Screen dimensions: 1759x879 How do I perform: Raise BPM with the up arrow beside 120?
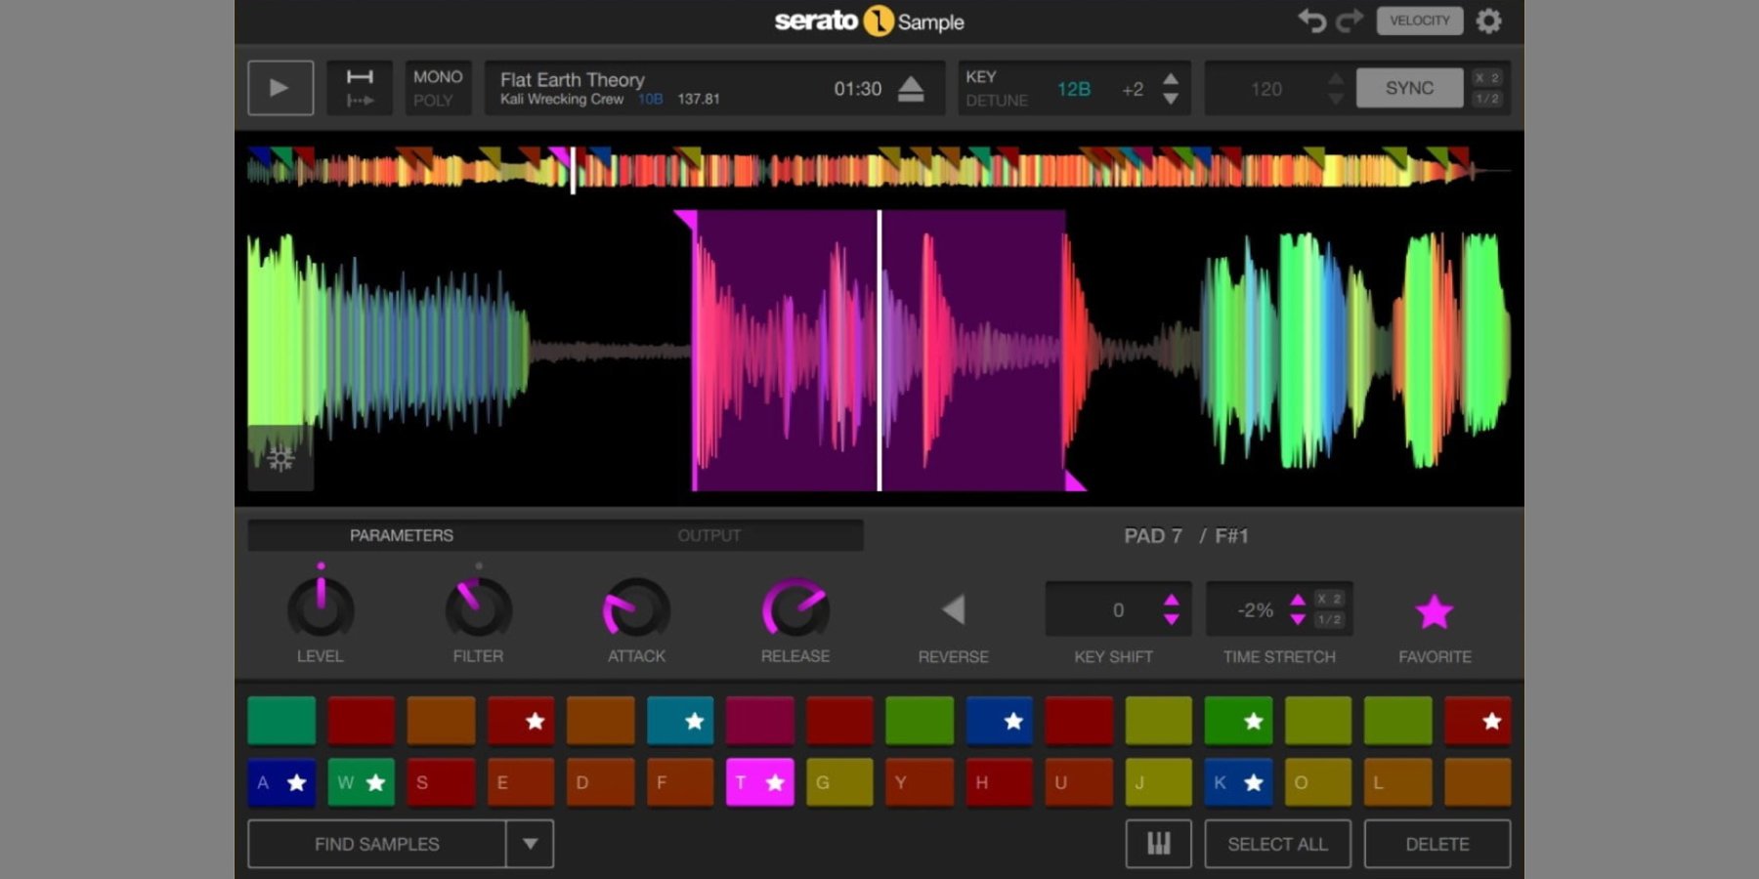1336,79
